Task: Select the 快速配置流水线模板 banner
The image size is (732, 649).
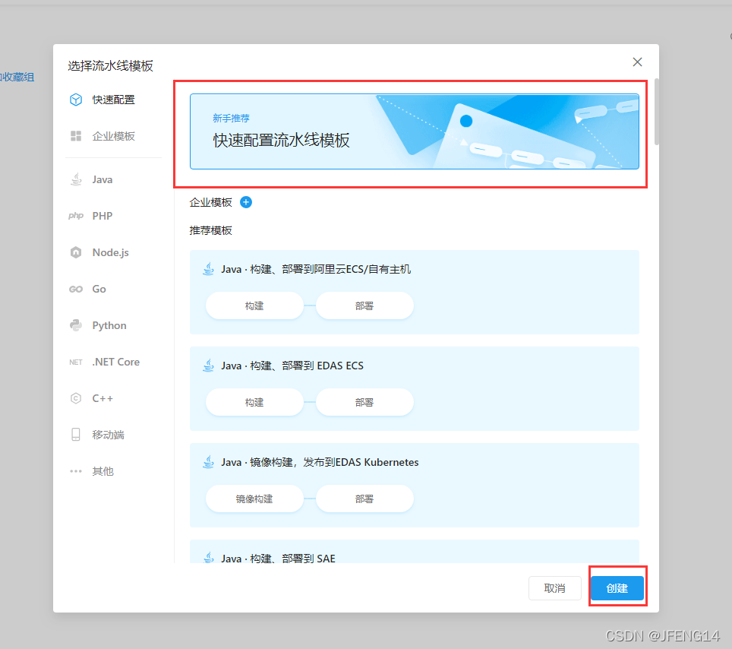Action: click(414, 131)
